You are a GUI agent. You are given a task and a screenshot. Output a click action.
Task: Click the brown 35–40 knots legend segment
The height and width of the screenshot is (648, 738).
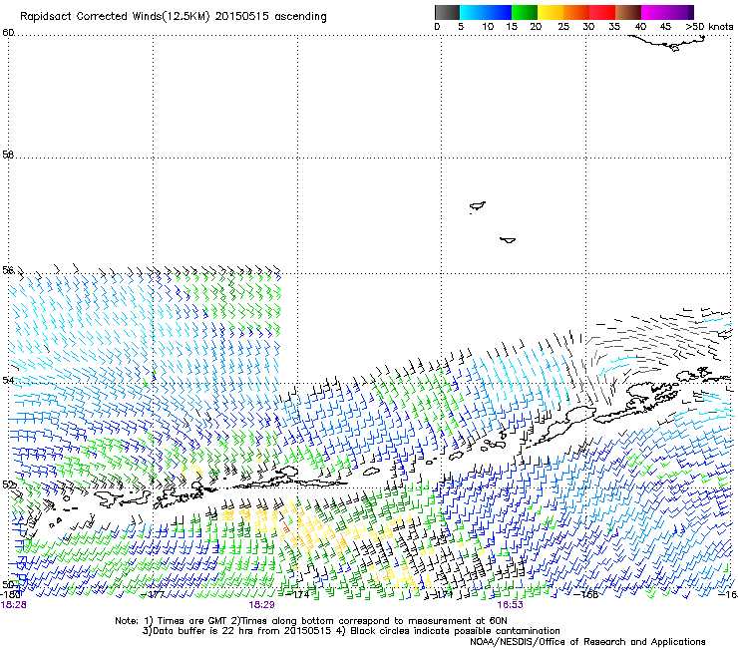(628, 12)
